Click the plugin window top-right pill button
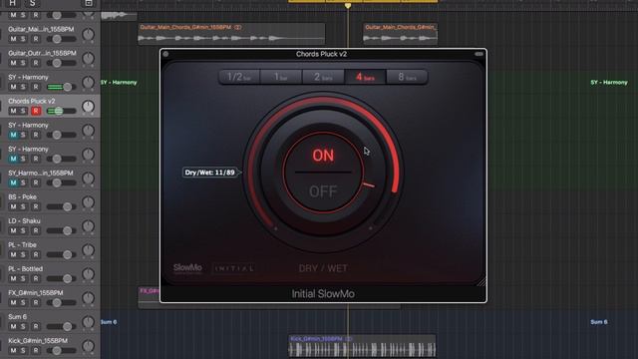638x359 pixels. tap(478, 54)
